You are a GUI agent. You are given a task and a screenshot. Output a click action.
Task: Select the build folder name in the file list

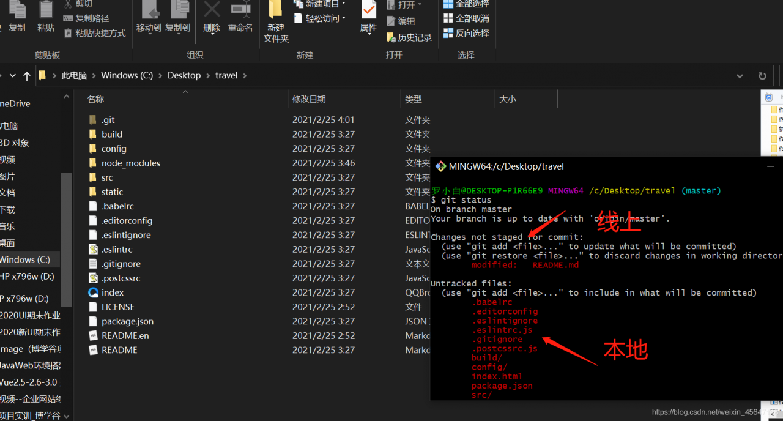[112, 135]
